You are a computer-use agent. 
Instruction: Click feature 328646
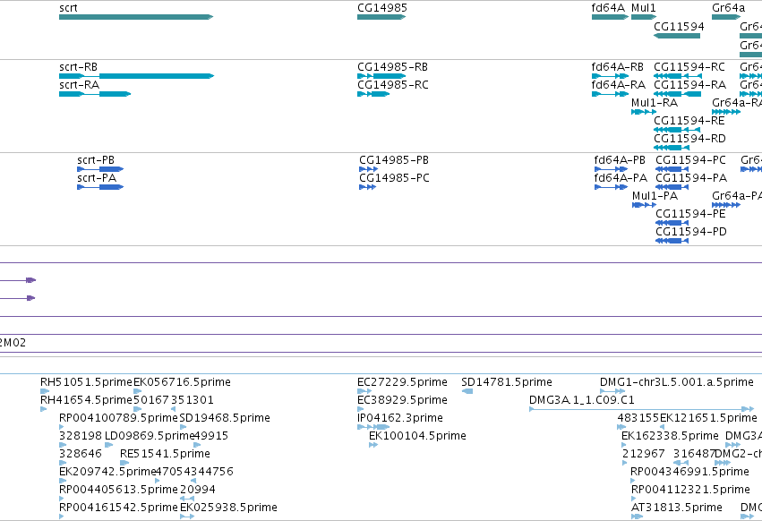pos(63,463)
